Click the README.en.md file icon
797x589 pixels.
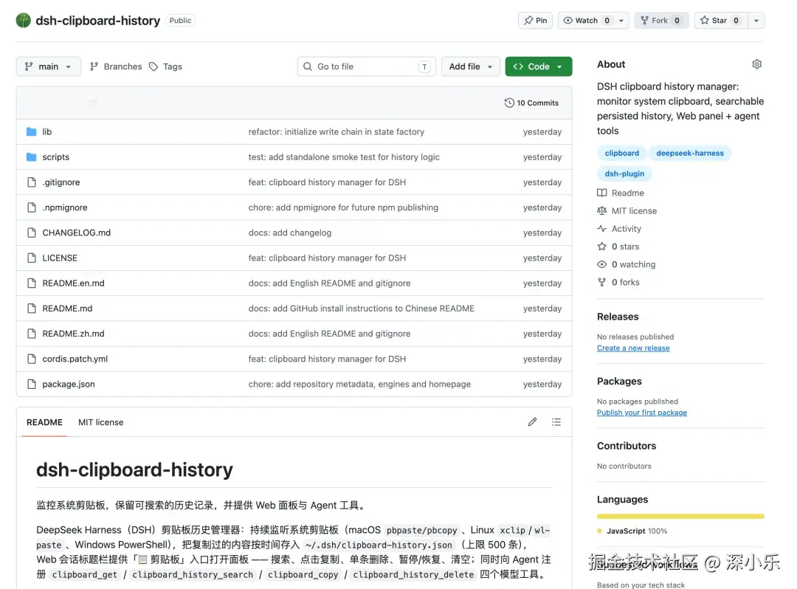coord(32,283)
